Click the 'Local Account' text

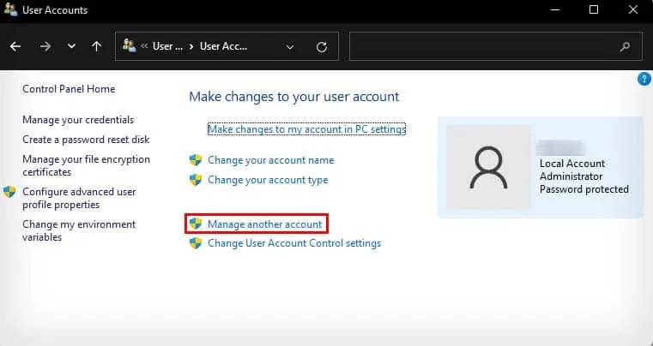point(572,164)
